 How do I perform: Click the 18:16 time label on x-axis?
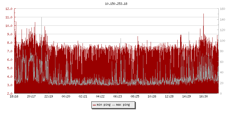coord(14,97)
